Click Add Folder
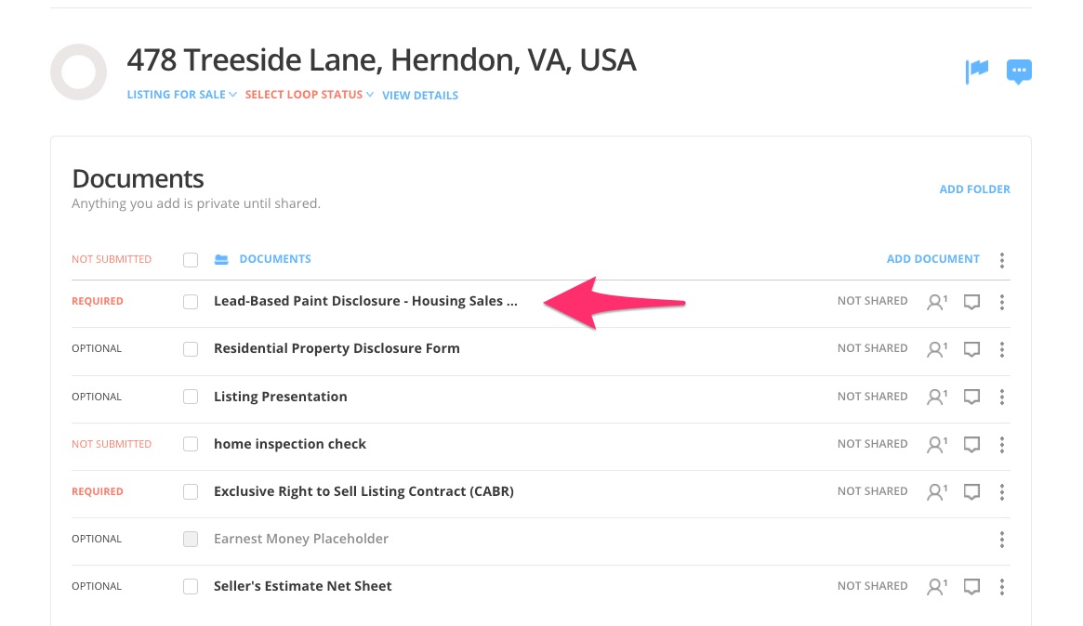Viewport: 1083px width, 626px height. pyautogui.click(x=974, y=189)
